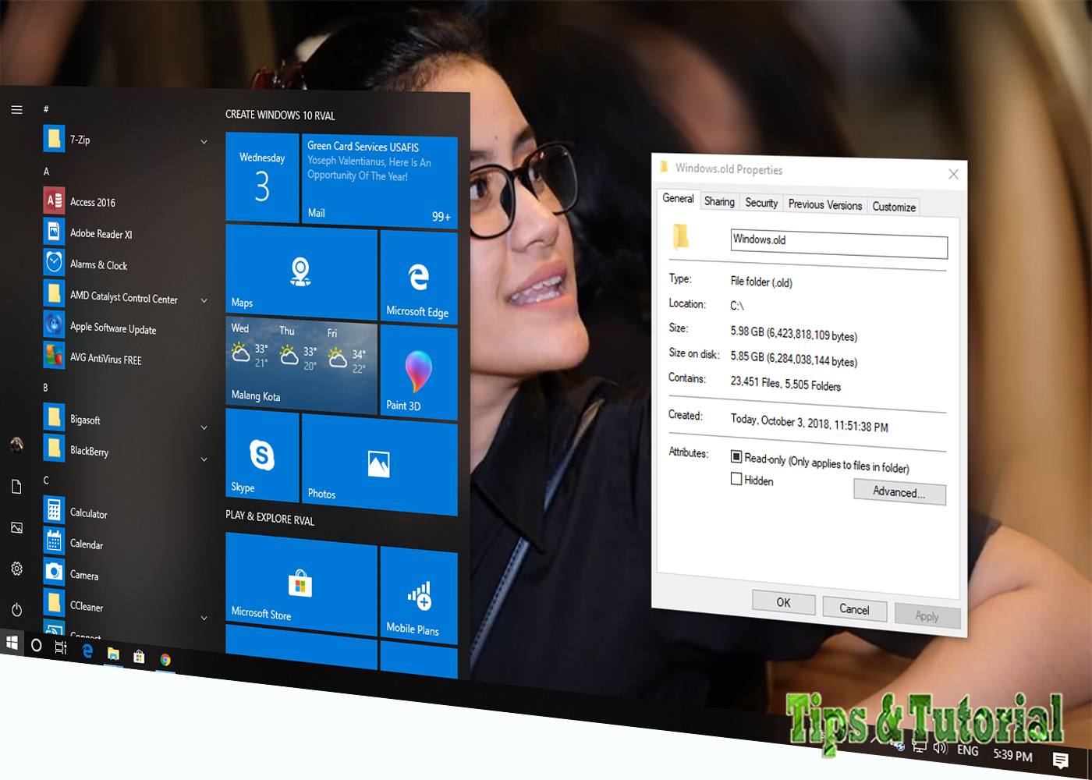The height and width of the screenshot is (780, 1092).
Task: Launch Paint 3D from its tile
Action: tap(418, 373)
